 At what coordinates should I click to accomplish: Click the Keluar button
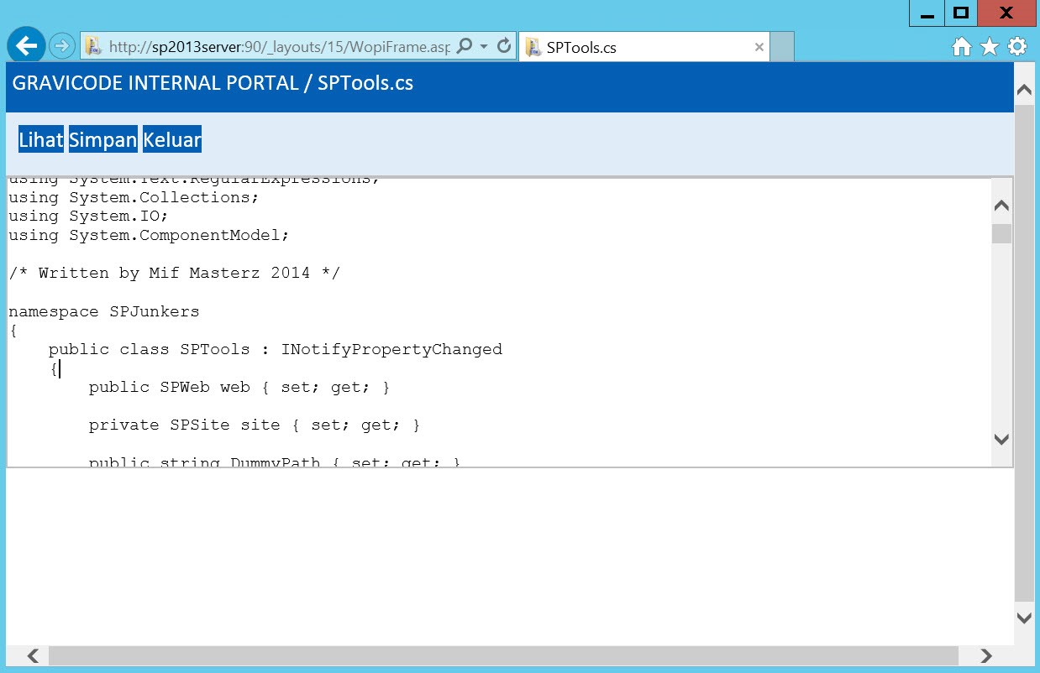172,140
